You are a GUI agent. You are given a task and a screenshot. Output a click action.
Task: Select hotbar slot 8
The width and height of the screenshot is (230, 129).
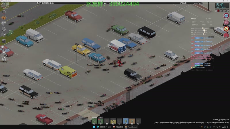[138, 121]
